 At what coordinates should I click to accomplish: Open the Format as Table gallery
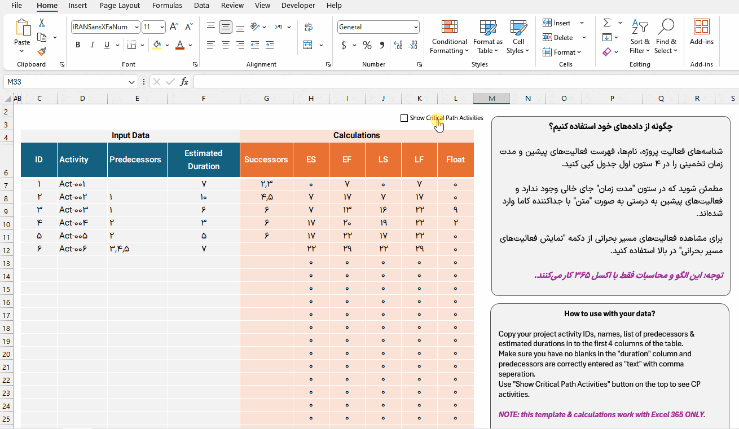(488, 37)
